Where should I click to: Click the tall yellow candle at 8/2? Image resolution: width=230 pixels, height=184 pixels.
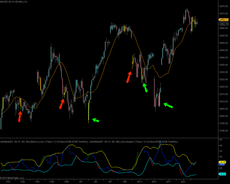click(x=89, y=111)
